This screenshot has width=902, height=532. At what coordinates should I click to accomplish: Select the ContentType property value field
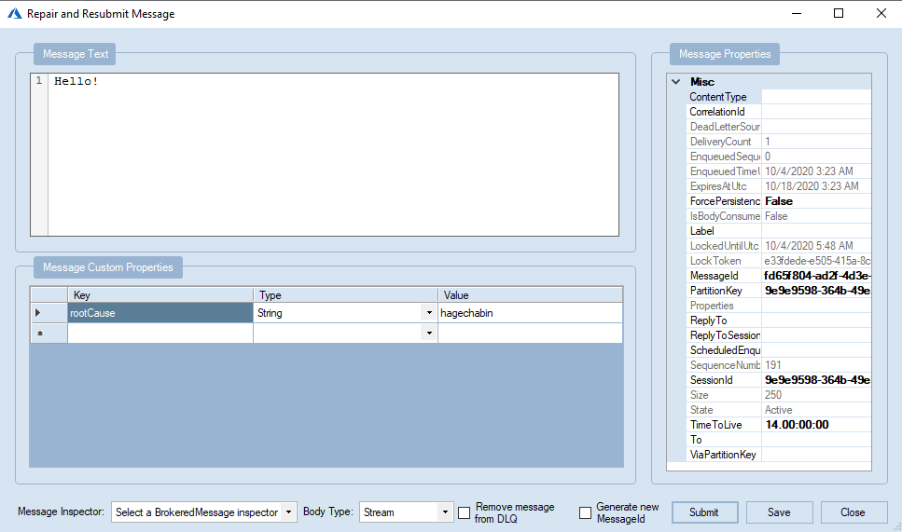816,97
